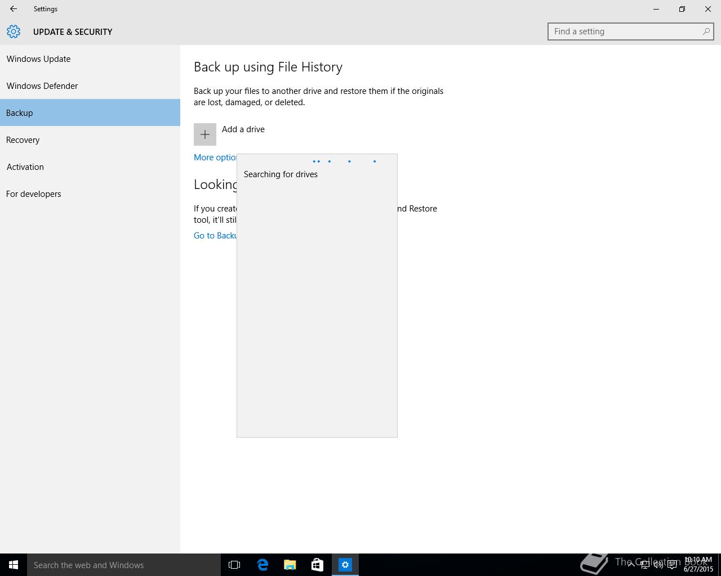721x576 pixels.
Task: Click the network icon in the system tray
Action: pyautogui.click(x=644, y=565)
